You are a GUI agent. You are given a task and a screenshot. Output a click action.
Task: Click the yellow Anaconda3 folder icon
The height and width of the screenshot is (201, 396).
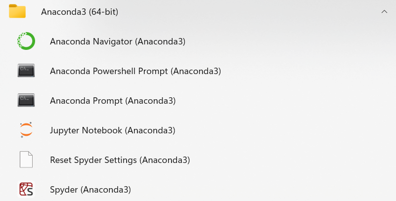click(x=17, y=11)
